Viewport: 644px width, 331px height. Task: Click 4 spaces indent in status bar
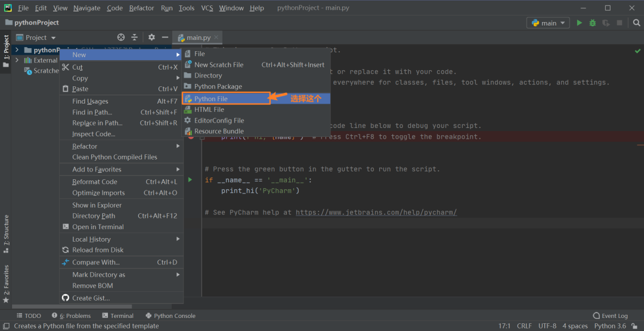click(x=575, y=326)
